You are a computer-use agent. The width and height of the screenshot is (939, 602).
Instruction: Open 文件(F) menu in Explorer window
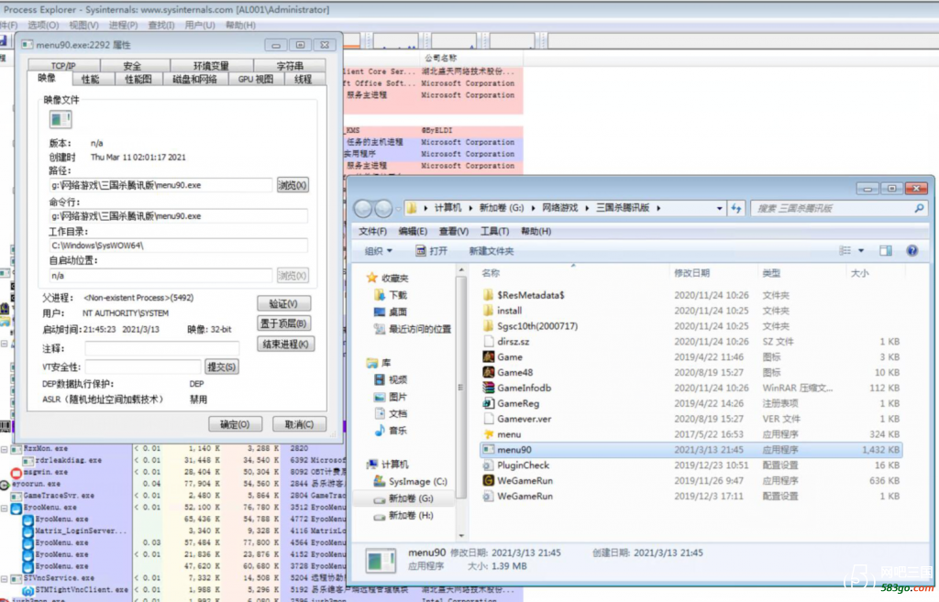(x=372, y=232)
